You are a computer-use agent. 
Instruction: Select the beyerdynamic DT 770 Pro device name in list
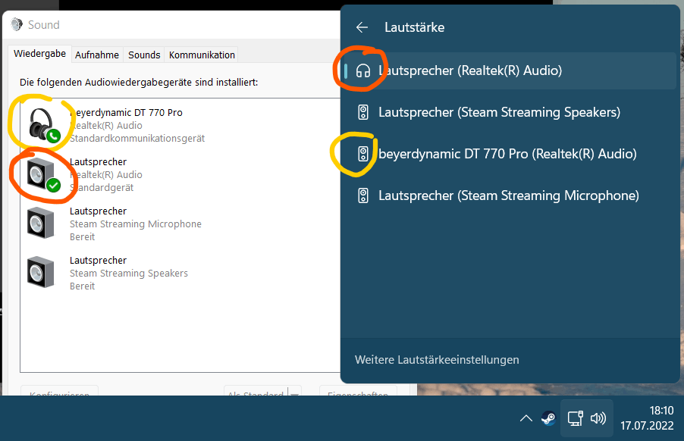pos(126,112)
